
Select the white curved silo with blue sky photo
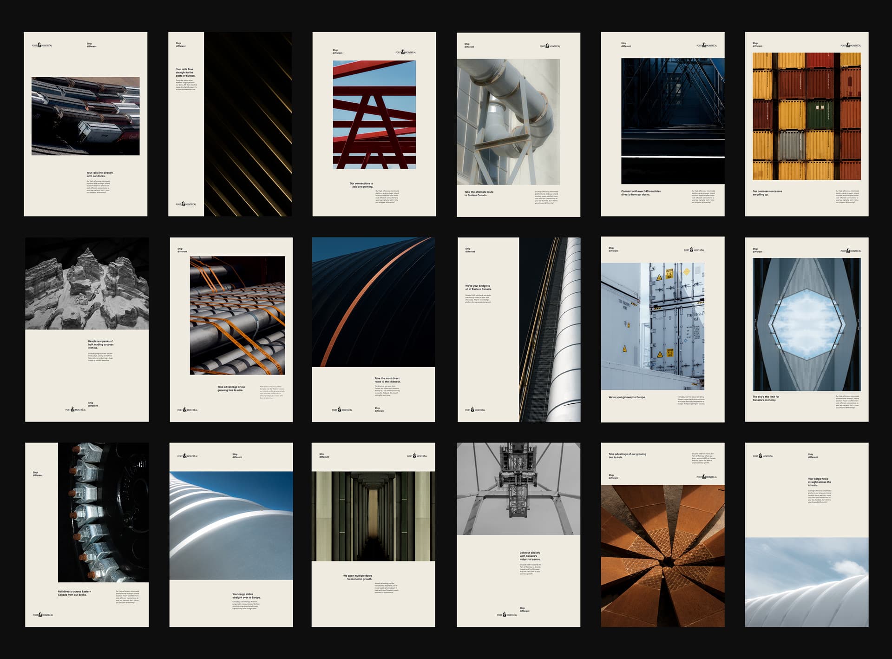click(x=231, y=525)
